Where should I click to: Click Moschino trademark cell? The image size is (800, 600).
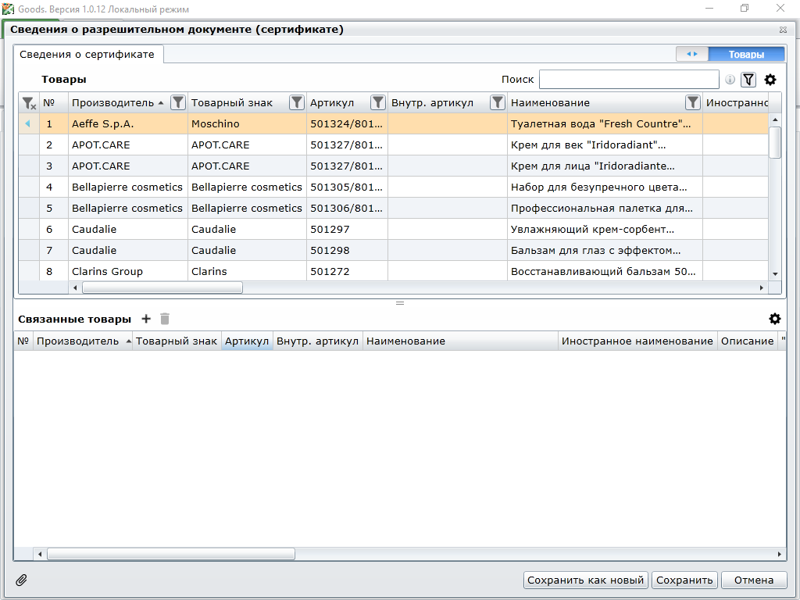[x=247, y=124]
